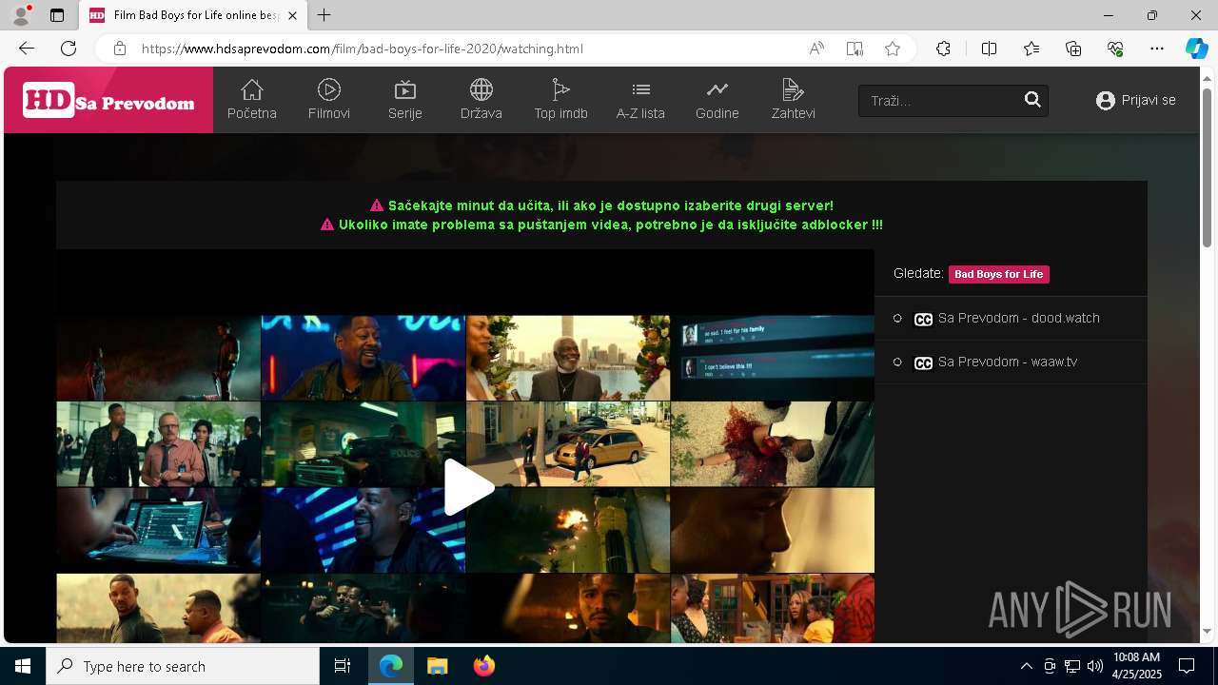
Task: Open the favorites list icon
Action: point(1031,49)
